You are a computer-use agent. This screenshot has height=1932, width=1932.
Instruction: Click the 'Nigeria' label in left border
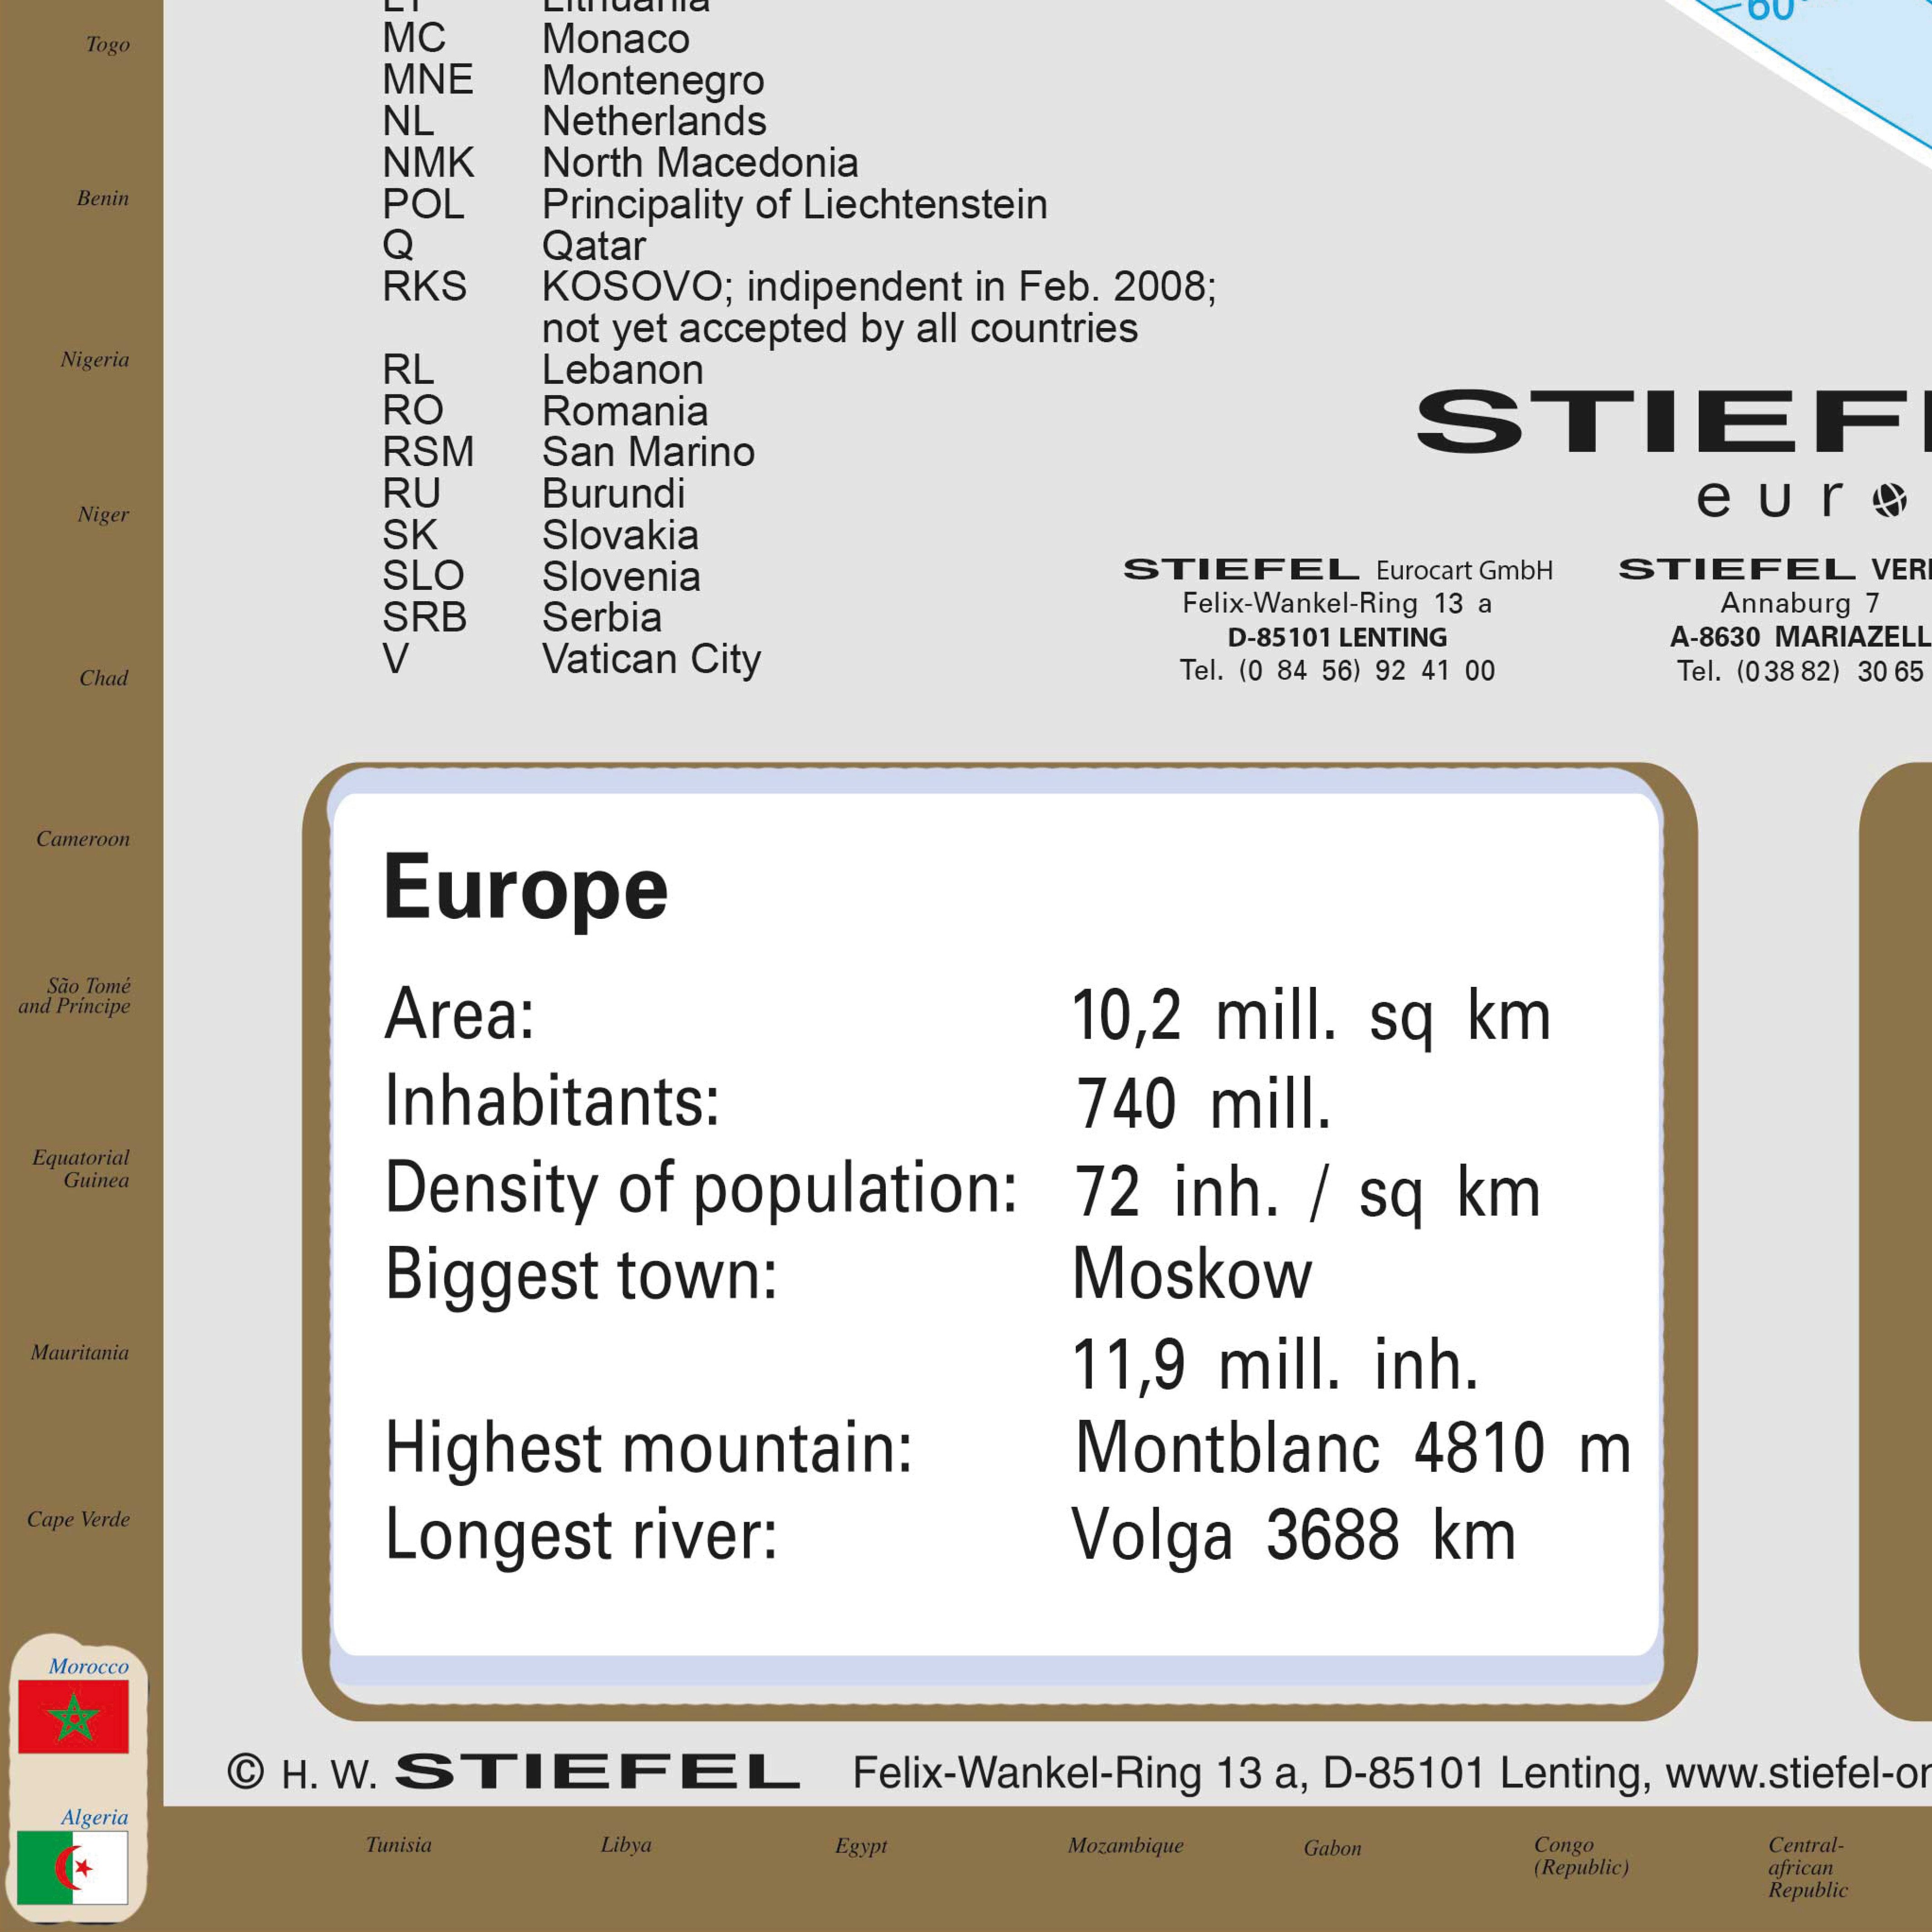coord(95,360)
